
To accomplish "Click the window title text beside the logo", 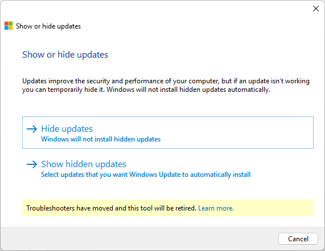I will [48, 26].
